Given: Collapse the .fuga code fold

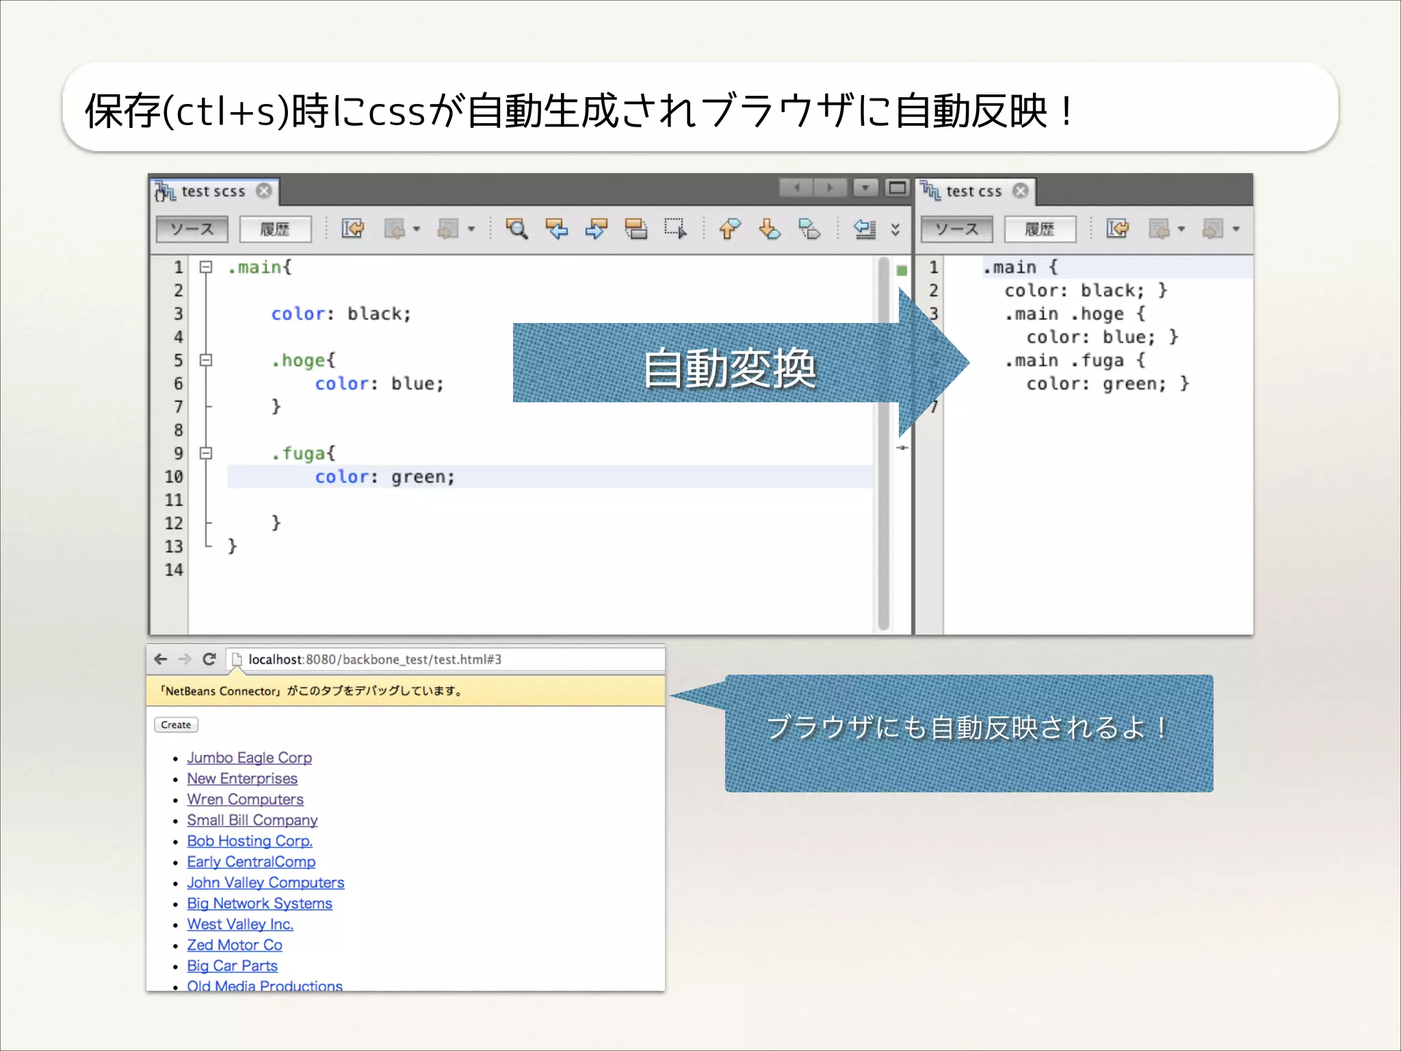Looking at the screenshot, I should (x=206, y=453).
